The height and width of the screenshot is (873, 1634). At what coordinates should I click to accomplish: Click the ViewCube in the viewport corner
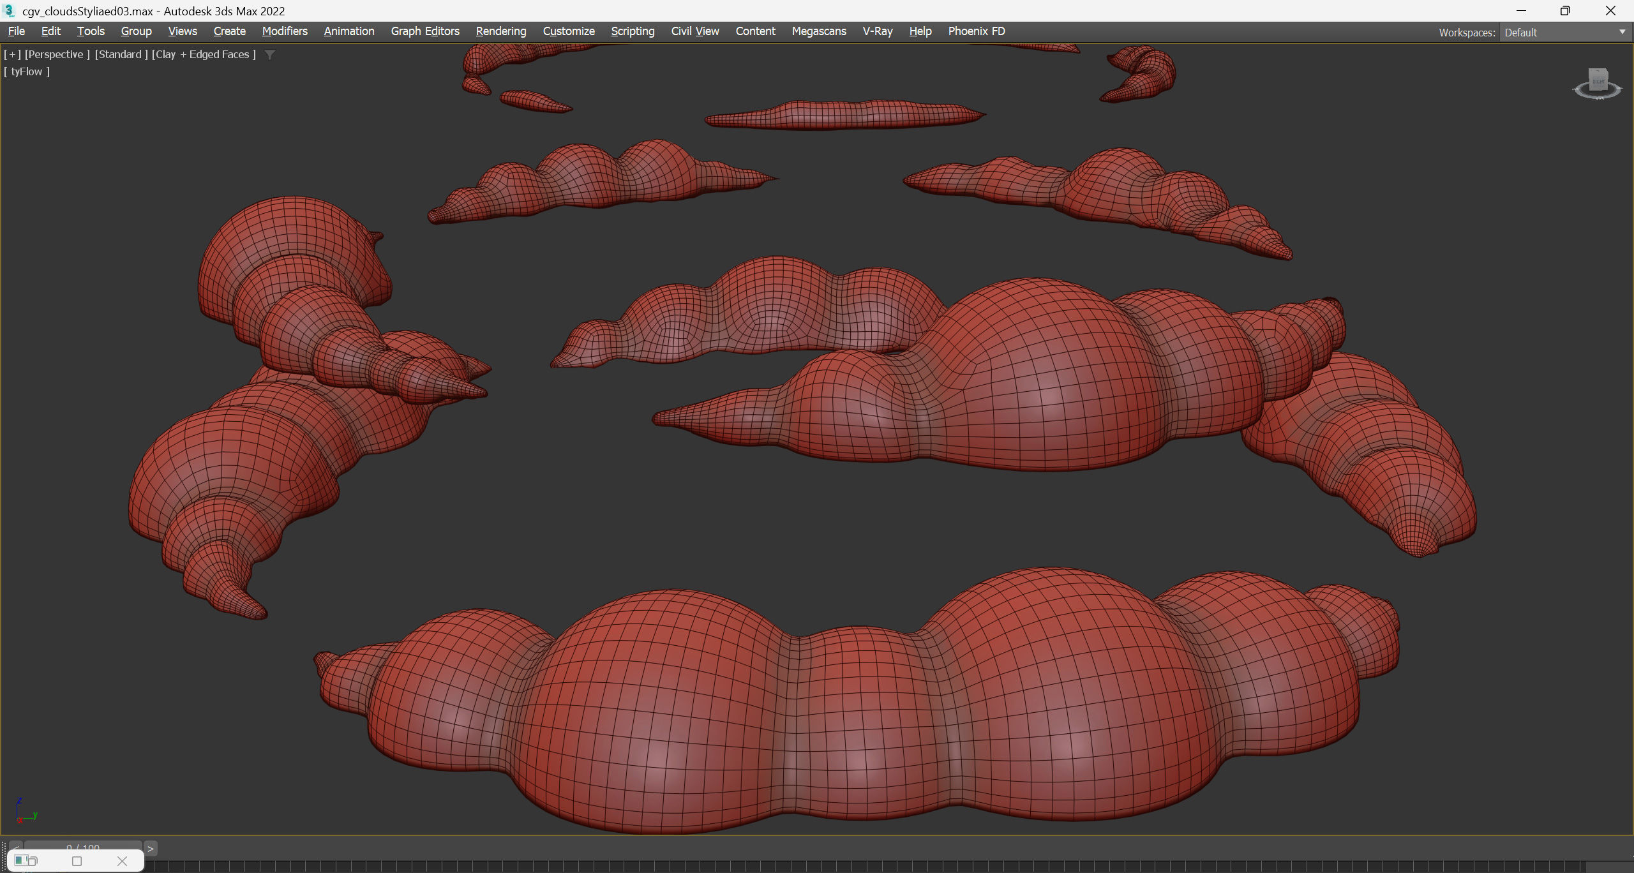1598,84
